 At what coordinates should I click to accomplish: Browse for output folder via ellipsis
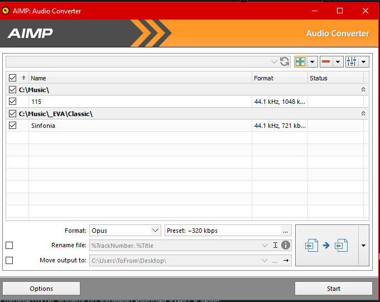(x=275, y=261)
